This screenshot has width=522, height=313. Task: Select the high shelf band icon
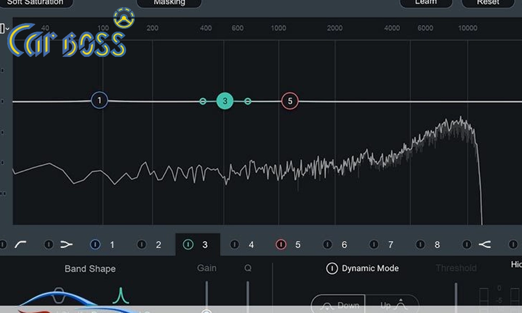[485, 245]
